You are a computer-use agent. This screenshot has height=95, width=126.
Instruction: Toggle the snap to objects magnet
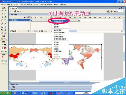pos(3,58)
